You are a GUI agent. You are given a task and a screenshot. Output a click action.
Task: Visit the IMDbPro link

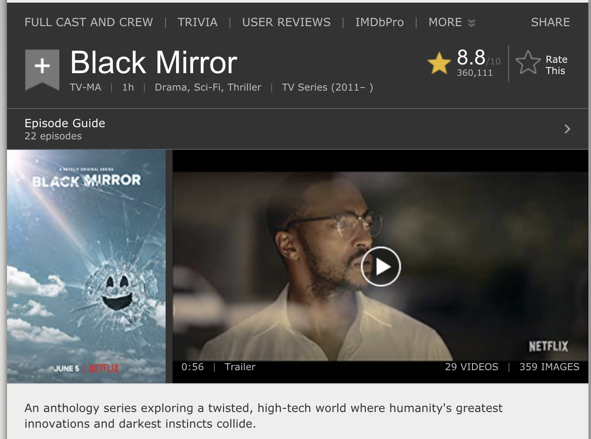point(379,22)
